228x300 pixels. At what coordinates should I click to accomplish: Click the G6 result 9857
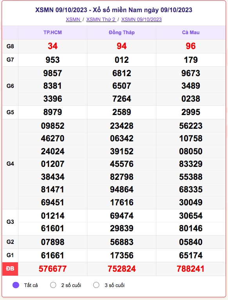coord(53,73)
